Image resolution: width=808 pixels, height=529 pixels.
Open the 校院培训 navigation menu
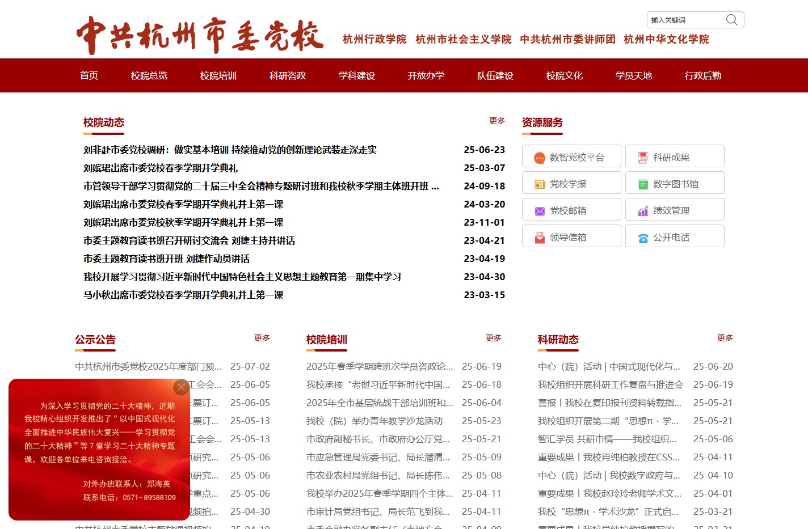(218, 75)
